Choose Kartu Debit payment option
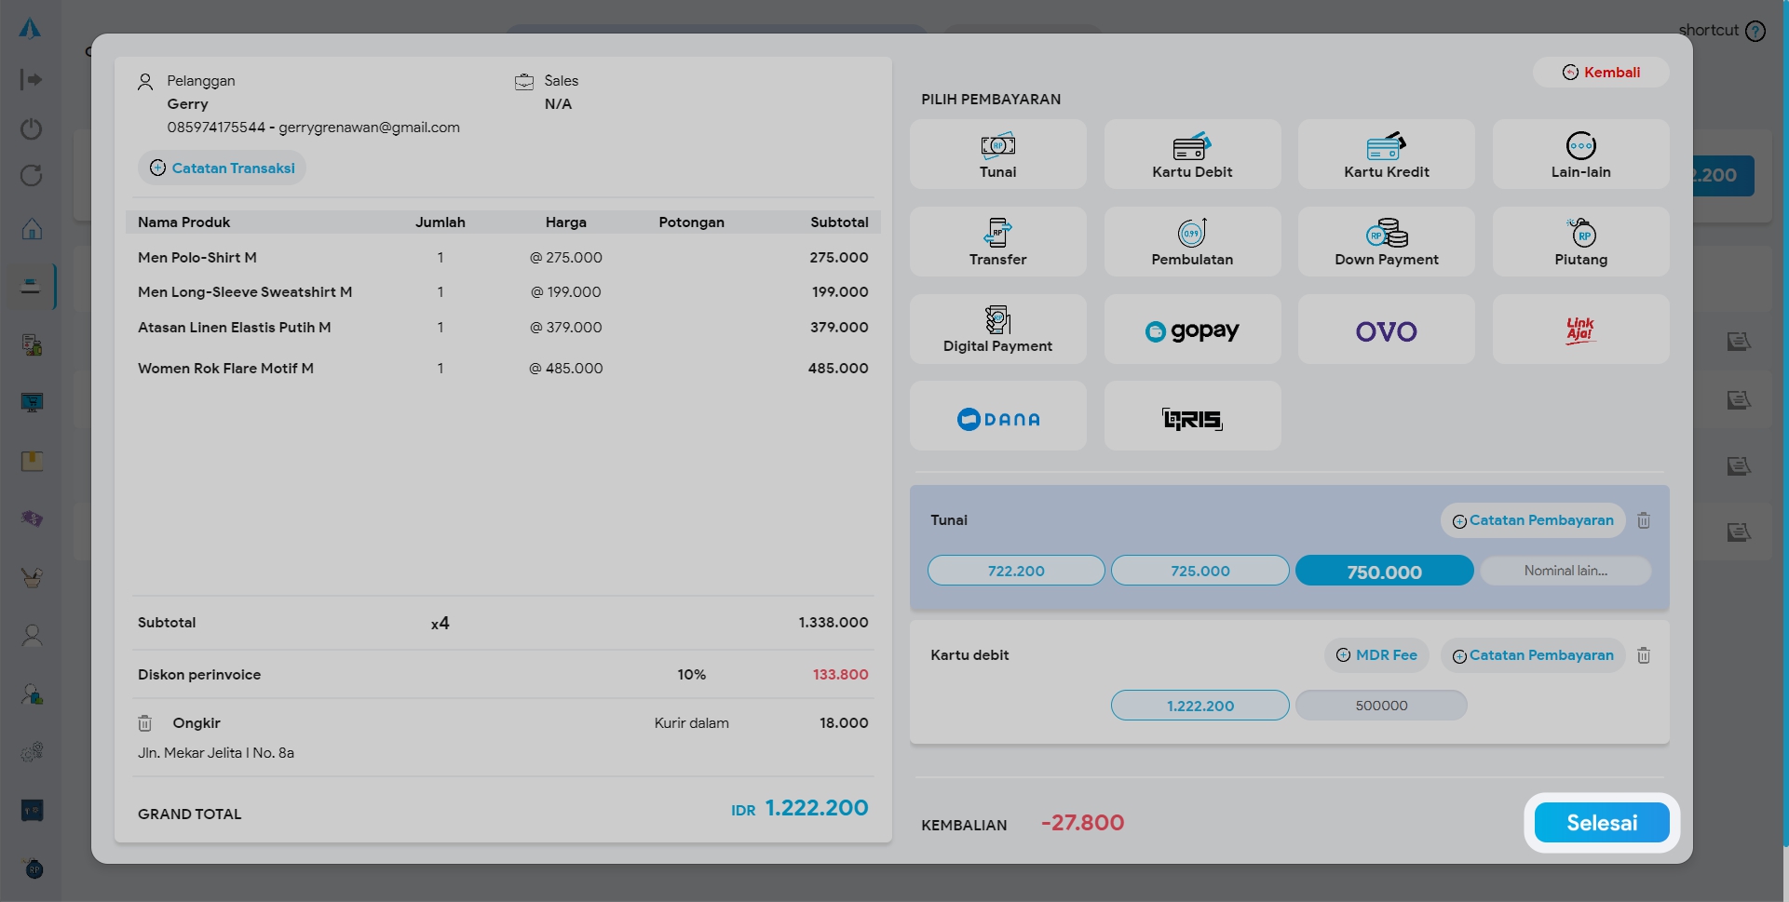 coord(1192,155)
